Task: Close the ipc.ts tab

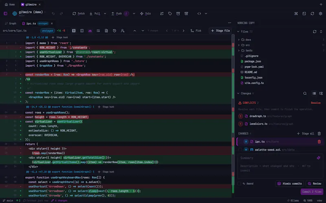Action: 52,24
